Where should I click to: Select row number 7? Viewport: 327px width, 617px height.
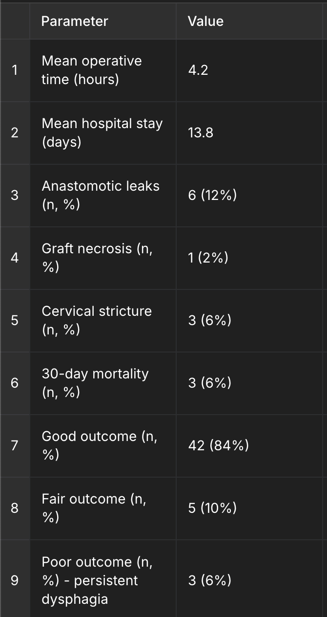(x=15, y=445)
